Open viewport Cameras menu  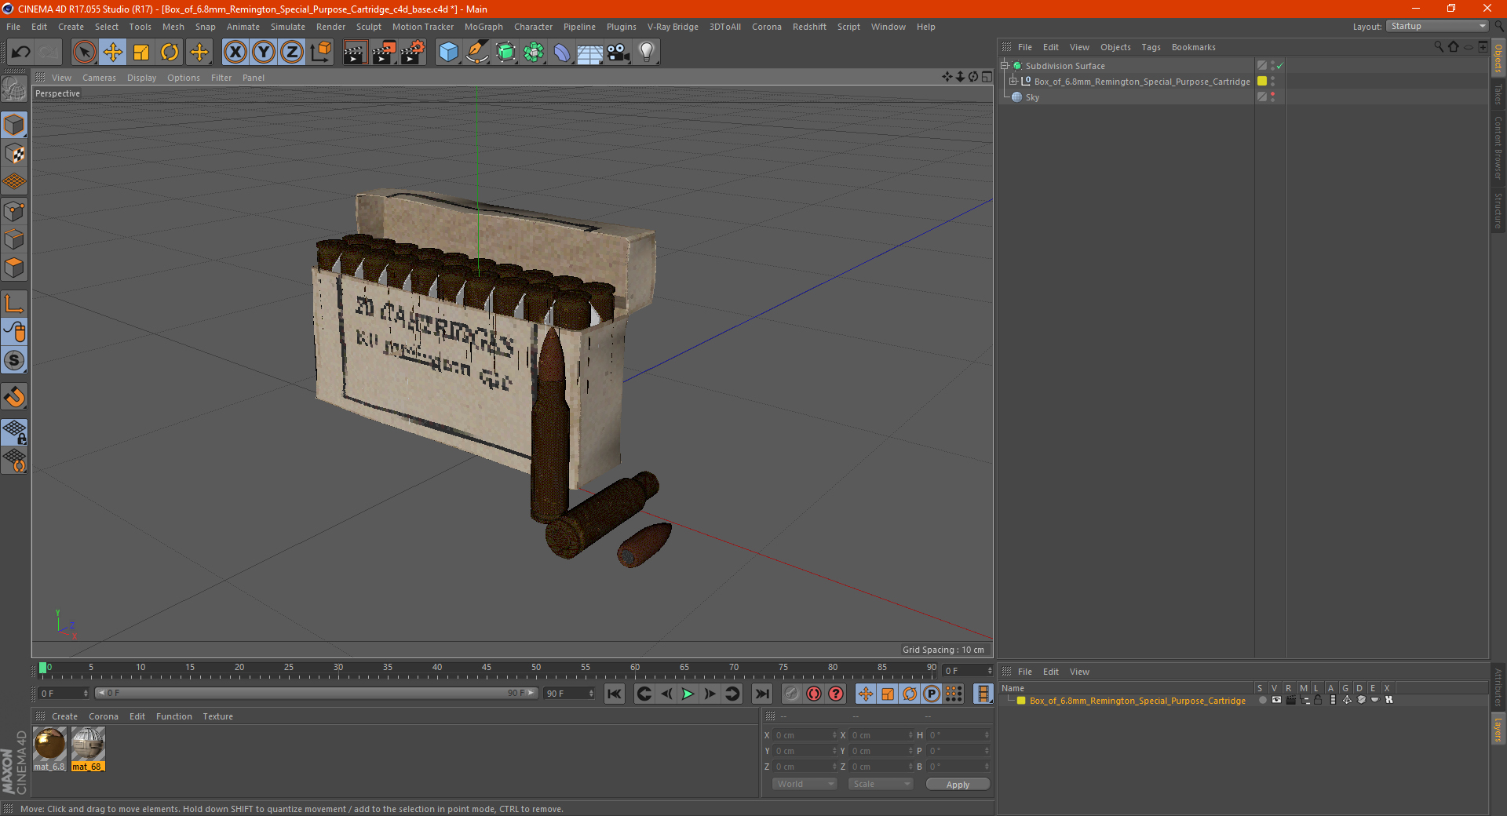[x=99, y=78]
